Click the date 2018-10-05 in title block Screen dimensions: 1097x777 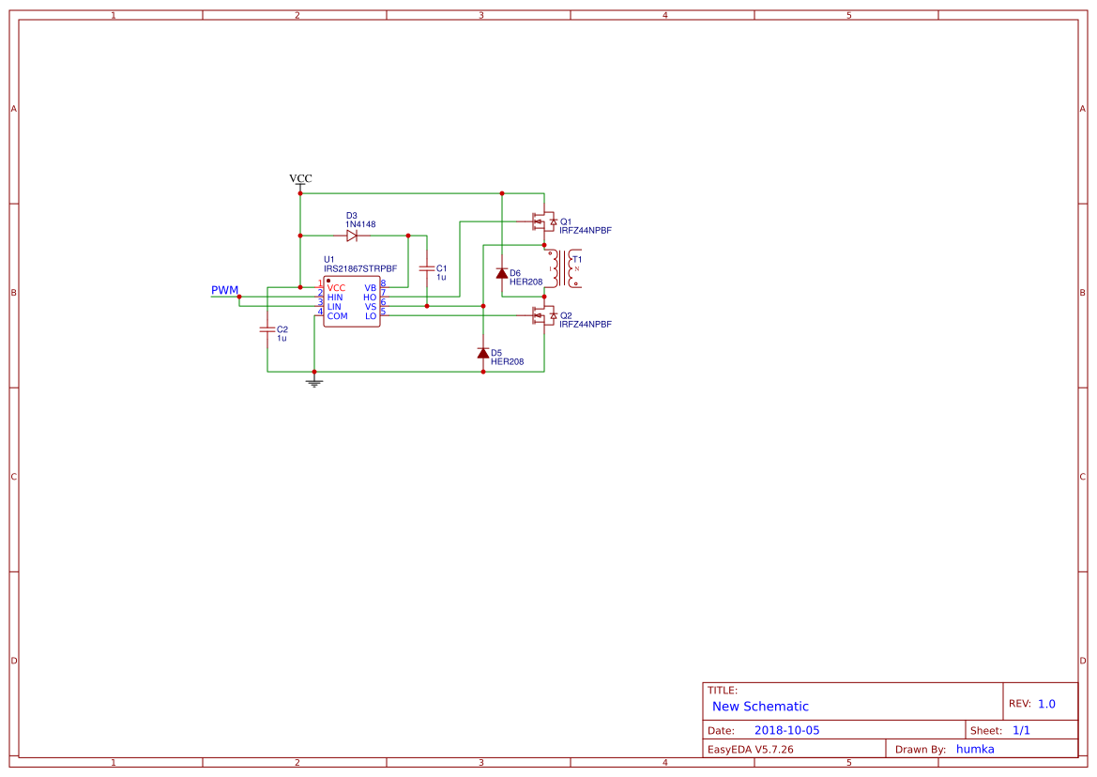pyautogui.click(x=789, y=729)
